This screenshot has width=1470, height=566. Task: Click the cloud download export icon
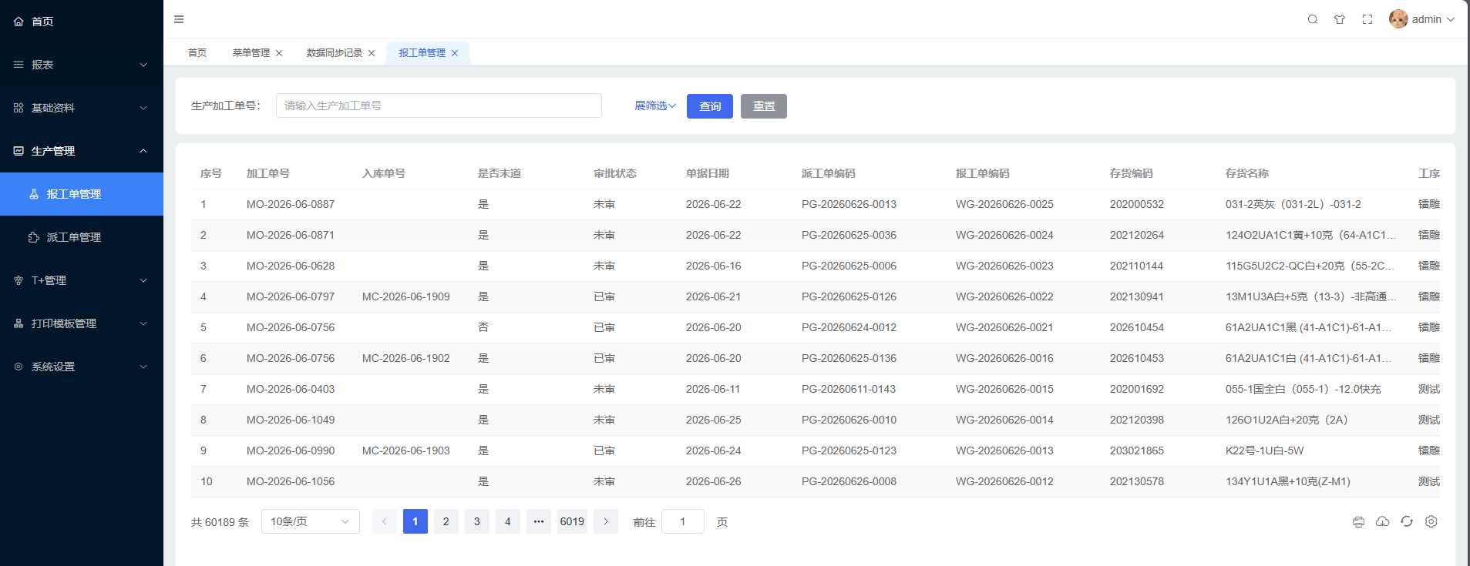click(x=1383, y=521)
